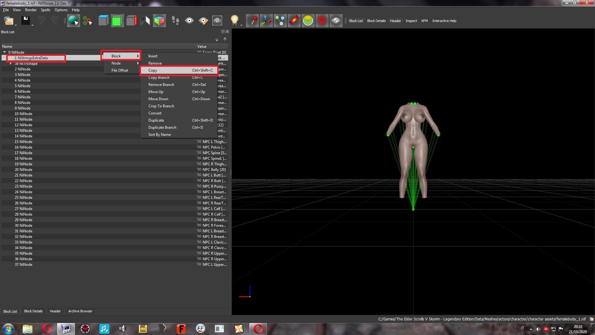Image resolution: width=595 pixels, height=335 pixels.
Task: Toggle Show Axes in the viewport
Action: [266, 21]
